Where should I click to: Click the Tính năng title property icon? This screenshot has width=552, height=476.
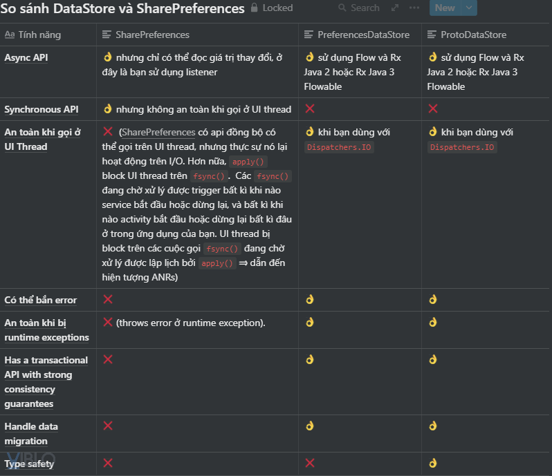(10, 35)
